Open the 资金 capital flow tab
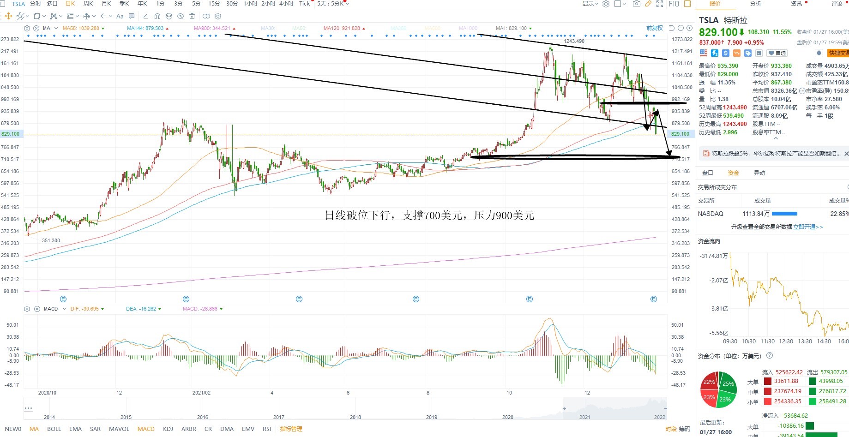Image resolution: width=849 pixels, height=437 pixels. tap(734, 173)
